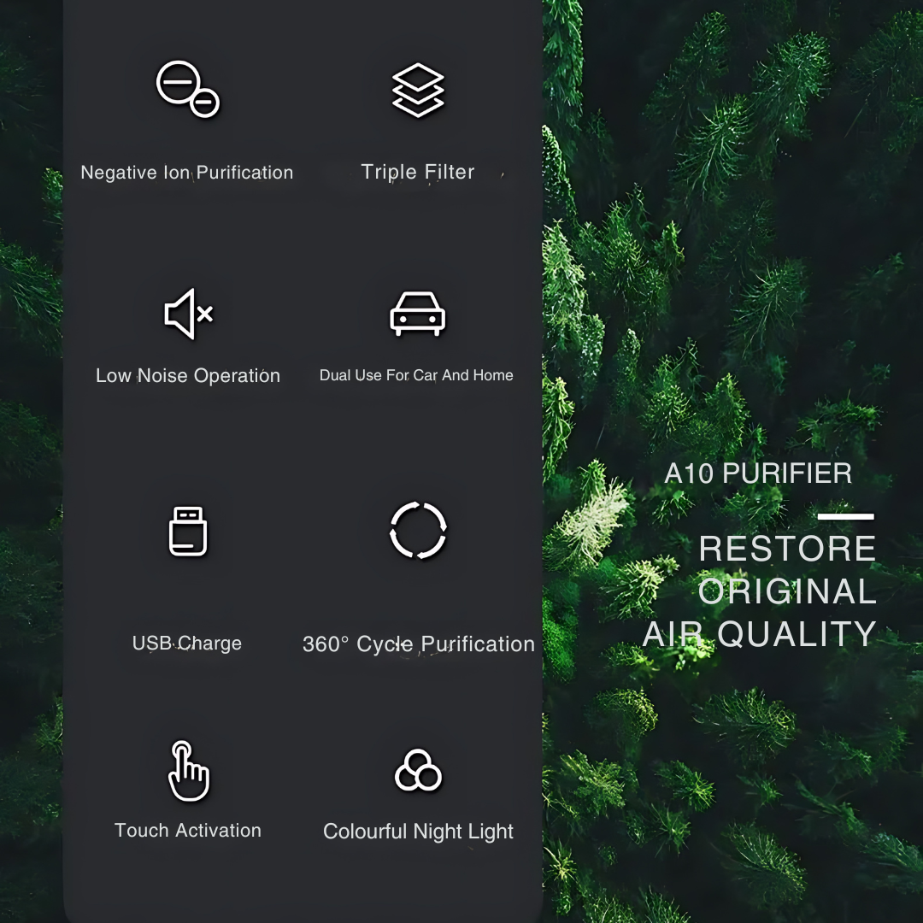Click the white divider bar under A10 PURIFIER
This screenshot has height=923, width=923.
click(x=845, y=516)
